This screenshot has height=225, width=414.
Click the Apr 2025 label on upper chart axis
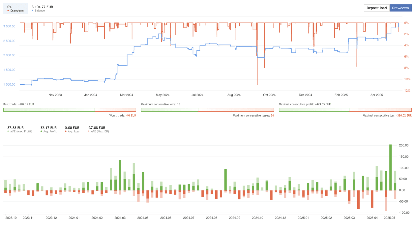(x=376, y=95)
